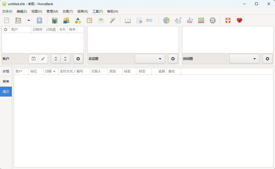The width and height of the screenshot is (275, 169).
Task: Click the 添加 label in the toolbar
Action: [149, 20]
